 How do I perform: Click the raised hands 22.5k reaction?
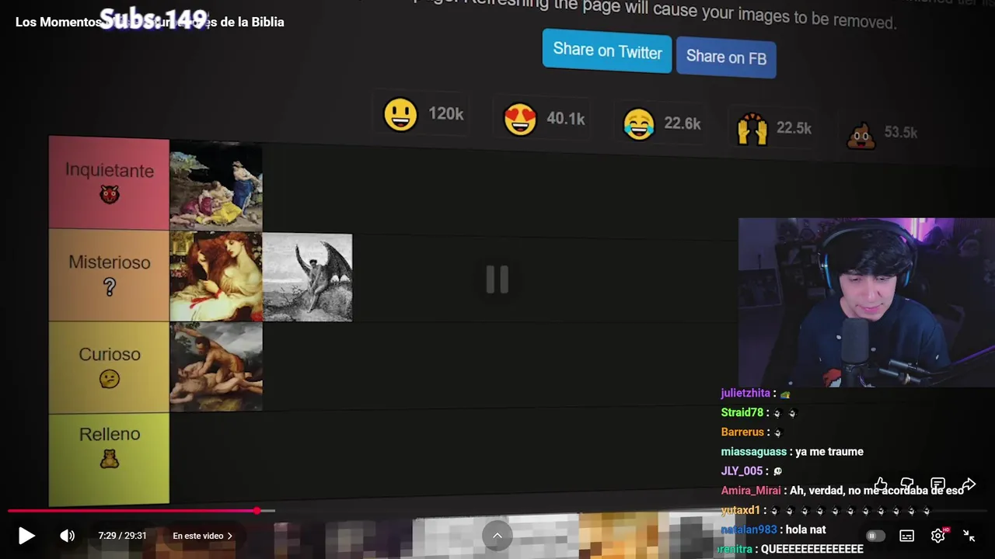[774, 128]
